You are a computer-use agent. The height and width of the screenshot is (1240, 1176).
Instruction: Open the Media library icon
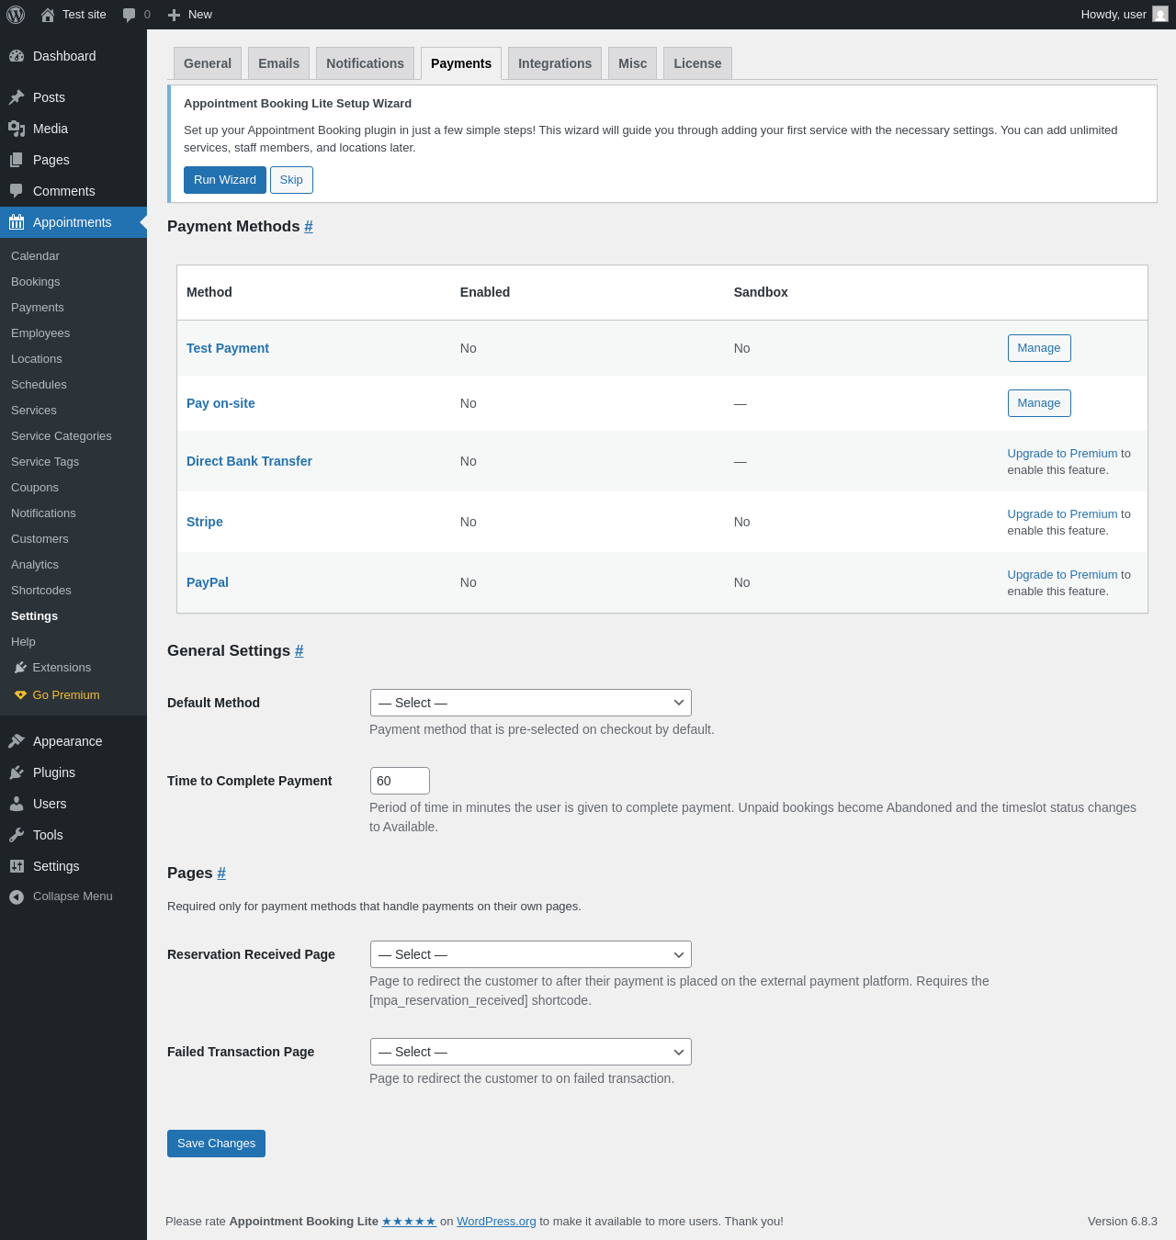click(x=17, y=129)
